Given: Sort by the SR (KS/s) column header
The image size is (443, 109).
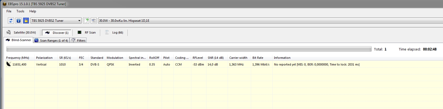Looking at the screenshot, I should [65, 58].
